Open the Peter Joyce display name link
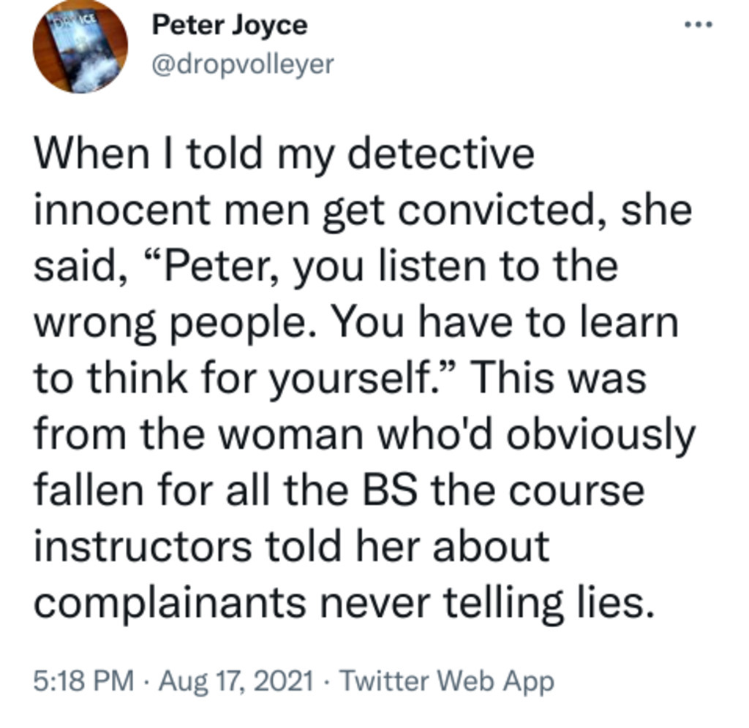The height and width of the screenshot is (728, 749). coord(229,26)
